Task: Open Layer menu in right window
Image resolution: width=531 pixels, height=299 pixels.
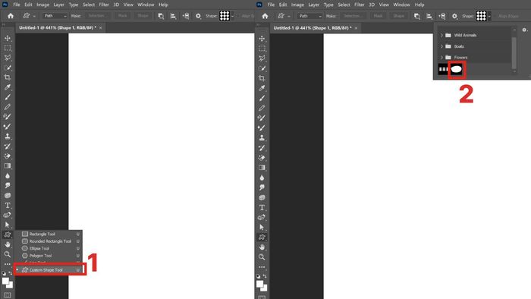Action: (313, 5)
